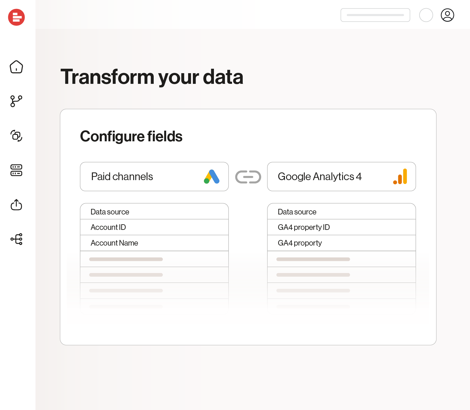Open the user profile icon

pos(447,15)
